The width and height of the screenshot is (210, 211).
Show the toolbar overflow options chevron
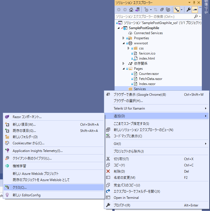point(200,8)
